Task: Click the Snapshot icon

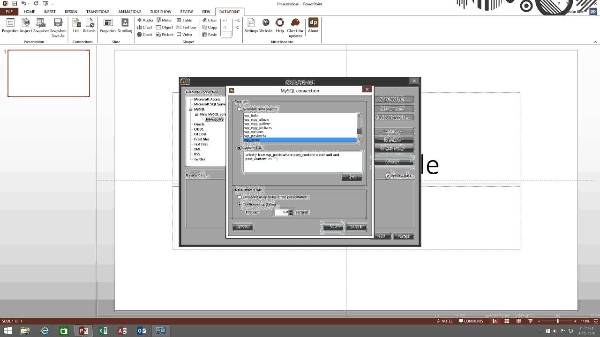Action: coord(41,26)
